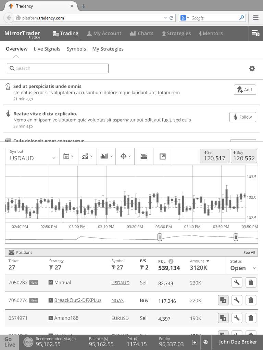Delete position 7050282 with trash icon
Image resolution: width=263 pixels, height=350 pixels.
[251, 283]
